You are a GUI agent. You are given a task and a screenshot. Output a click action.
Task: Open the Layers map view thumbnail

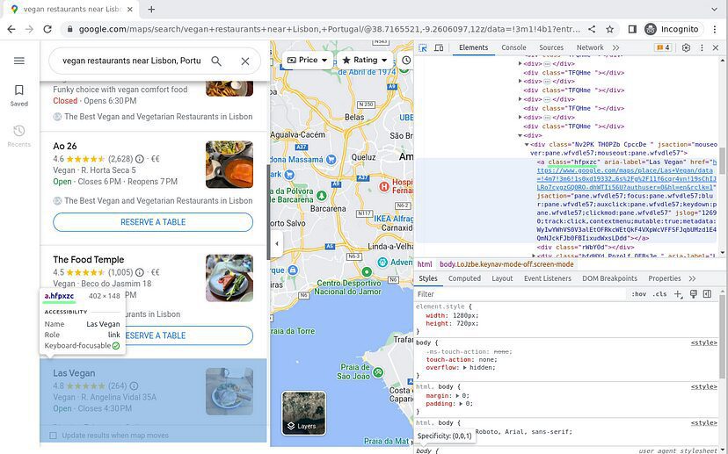click(303, 414)
